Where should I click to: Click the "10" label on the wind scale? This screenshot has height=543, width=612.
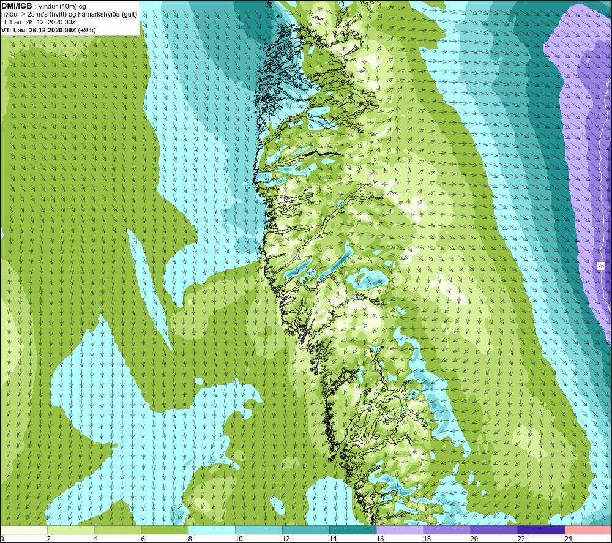(239, 539)
